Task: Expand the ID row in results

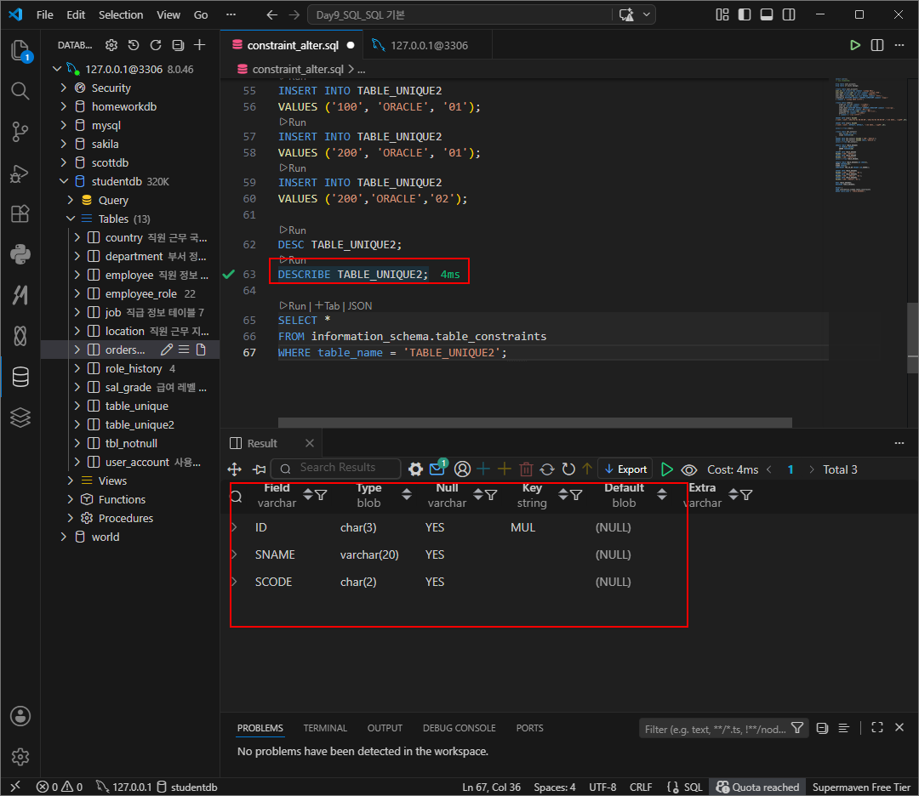Action: click(235, 528)
